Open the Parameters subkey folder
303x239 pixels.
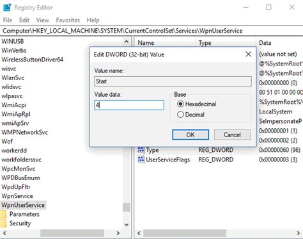[3, 214]
